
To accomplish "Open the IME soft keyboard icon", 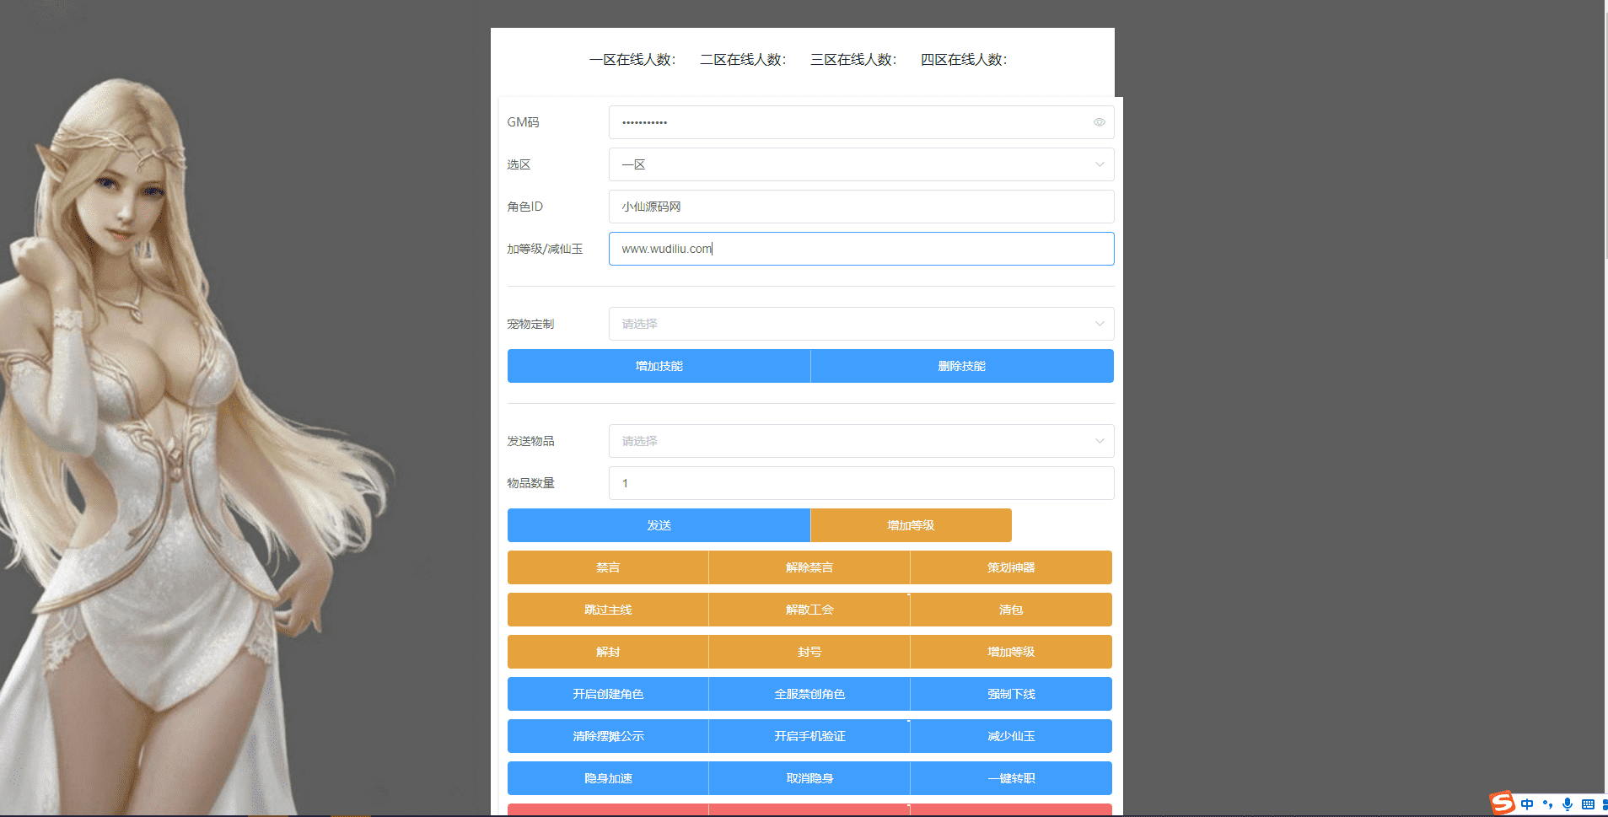I will click(1588, 804).
